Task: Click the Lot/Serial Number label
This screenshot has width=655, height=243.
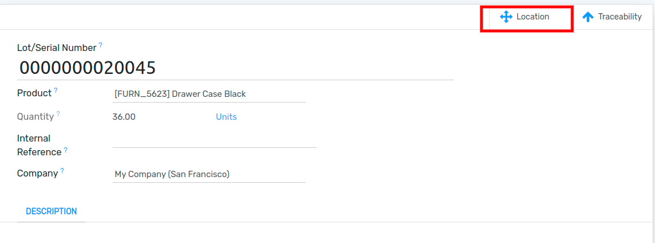Action: (x=57, y=48)
